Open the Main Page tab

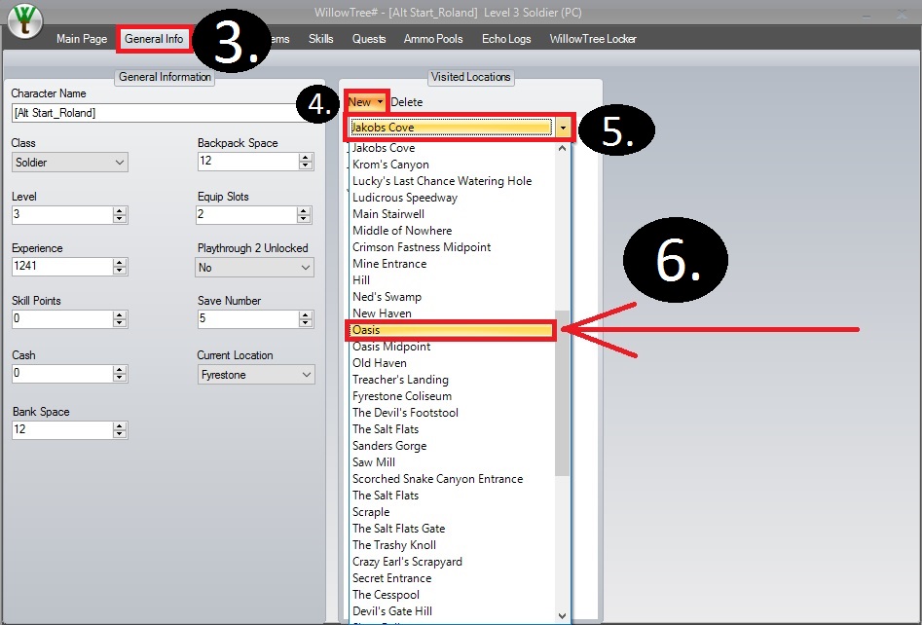(x=82, y=39)
